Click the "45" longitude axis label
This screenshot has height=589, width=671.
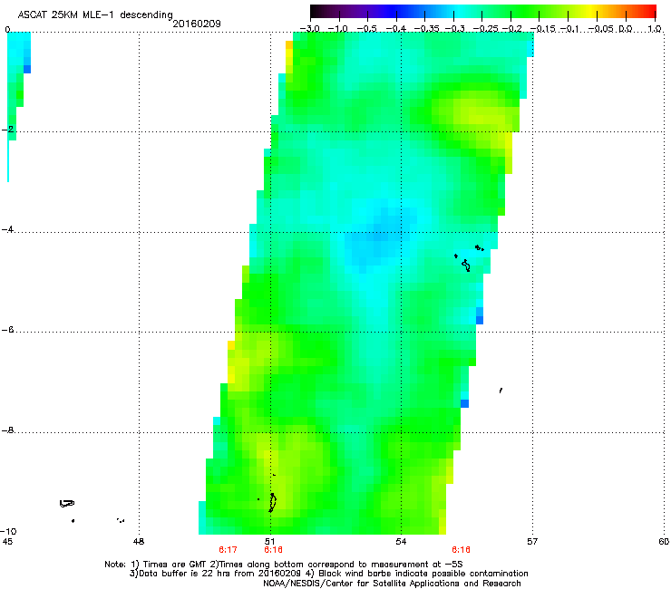(7, 542)
